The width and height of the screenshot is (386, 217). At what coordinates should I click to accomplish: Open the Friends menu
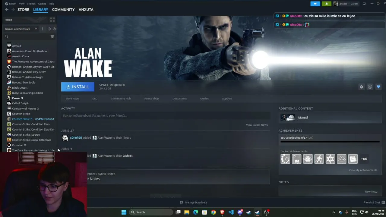coord(31,4)
